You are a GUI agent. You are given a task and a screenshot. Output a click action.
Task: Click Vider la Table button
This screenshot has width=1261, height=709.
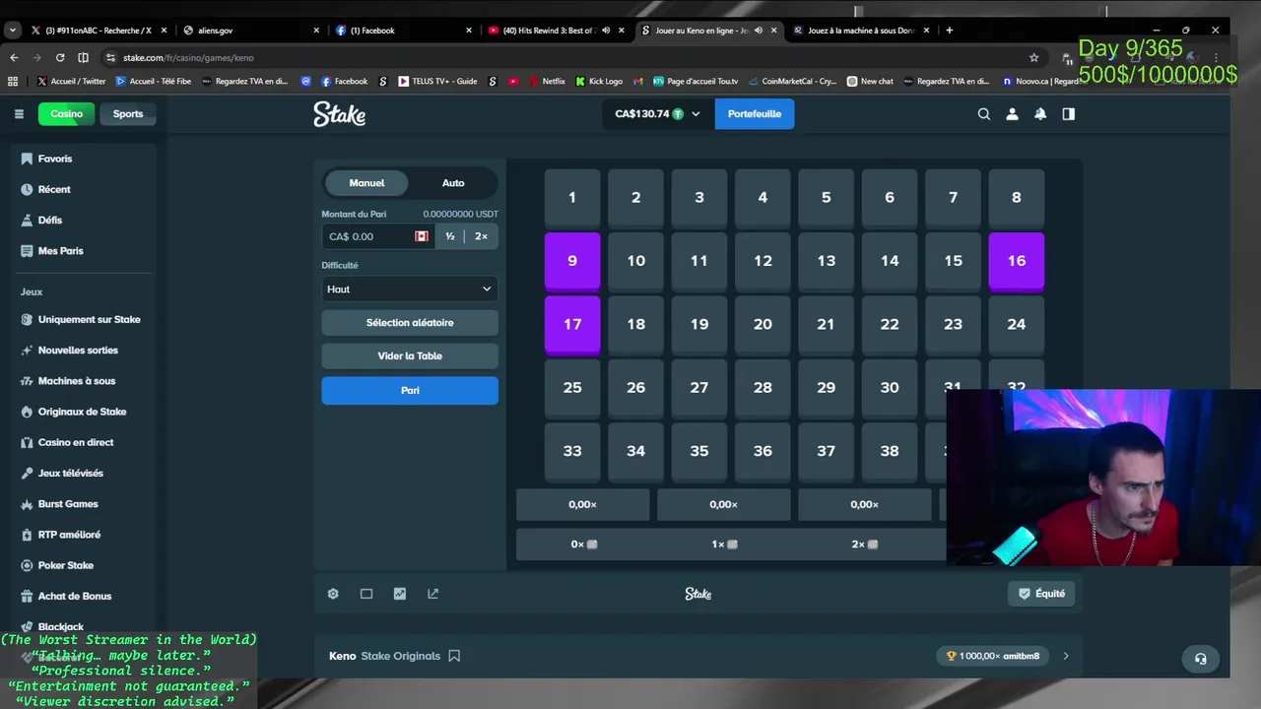(x=410, y=356)
